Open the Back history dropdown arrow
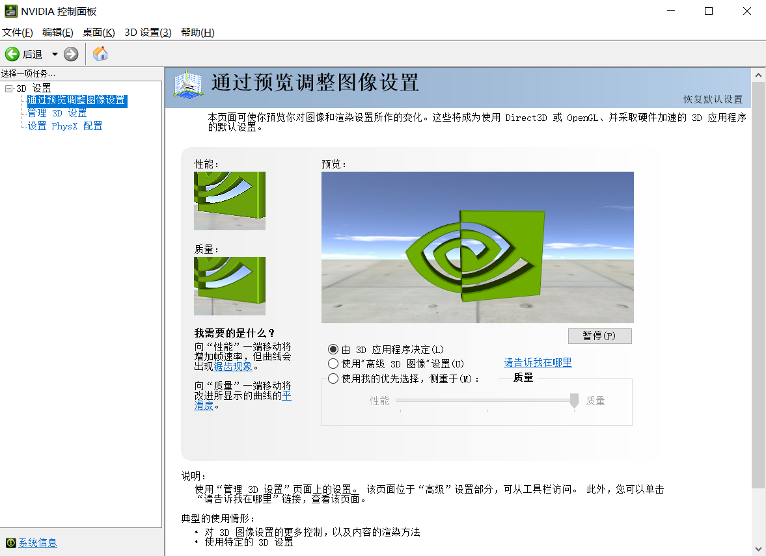Screen dimensions: 766x556 [55, 54]
